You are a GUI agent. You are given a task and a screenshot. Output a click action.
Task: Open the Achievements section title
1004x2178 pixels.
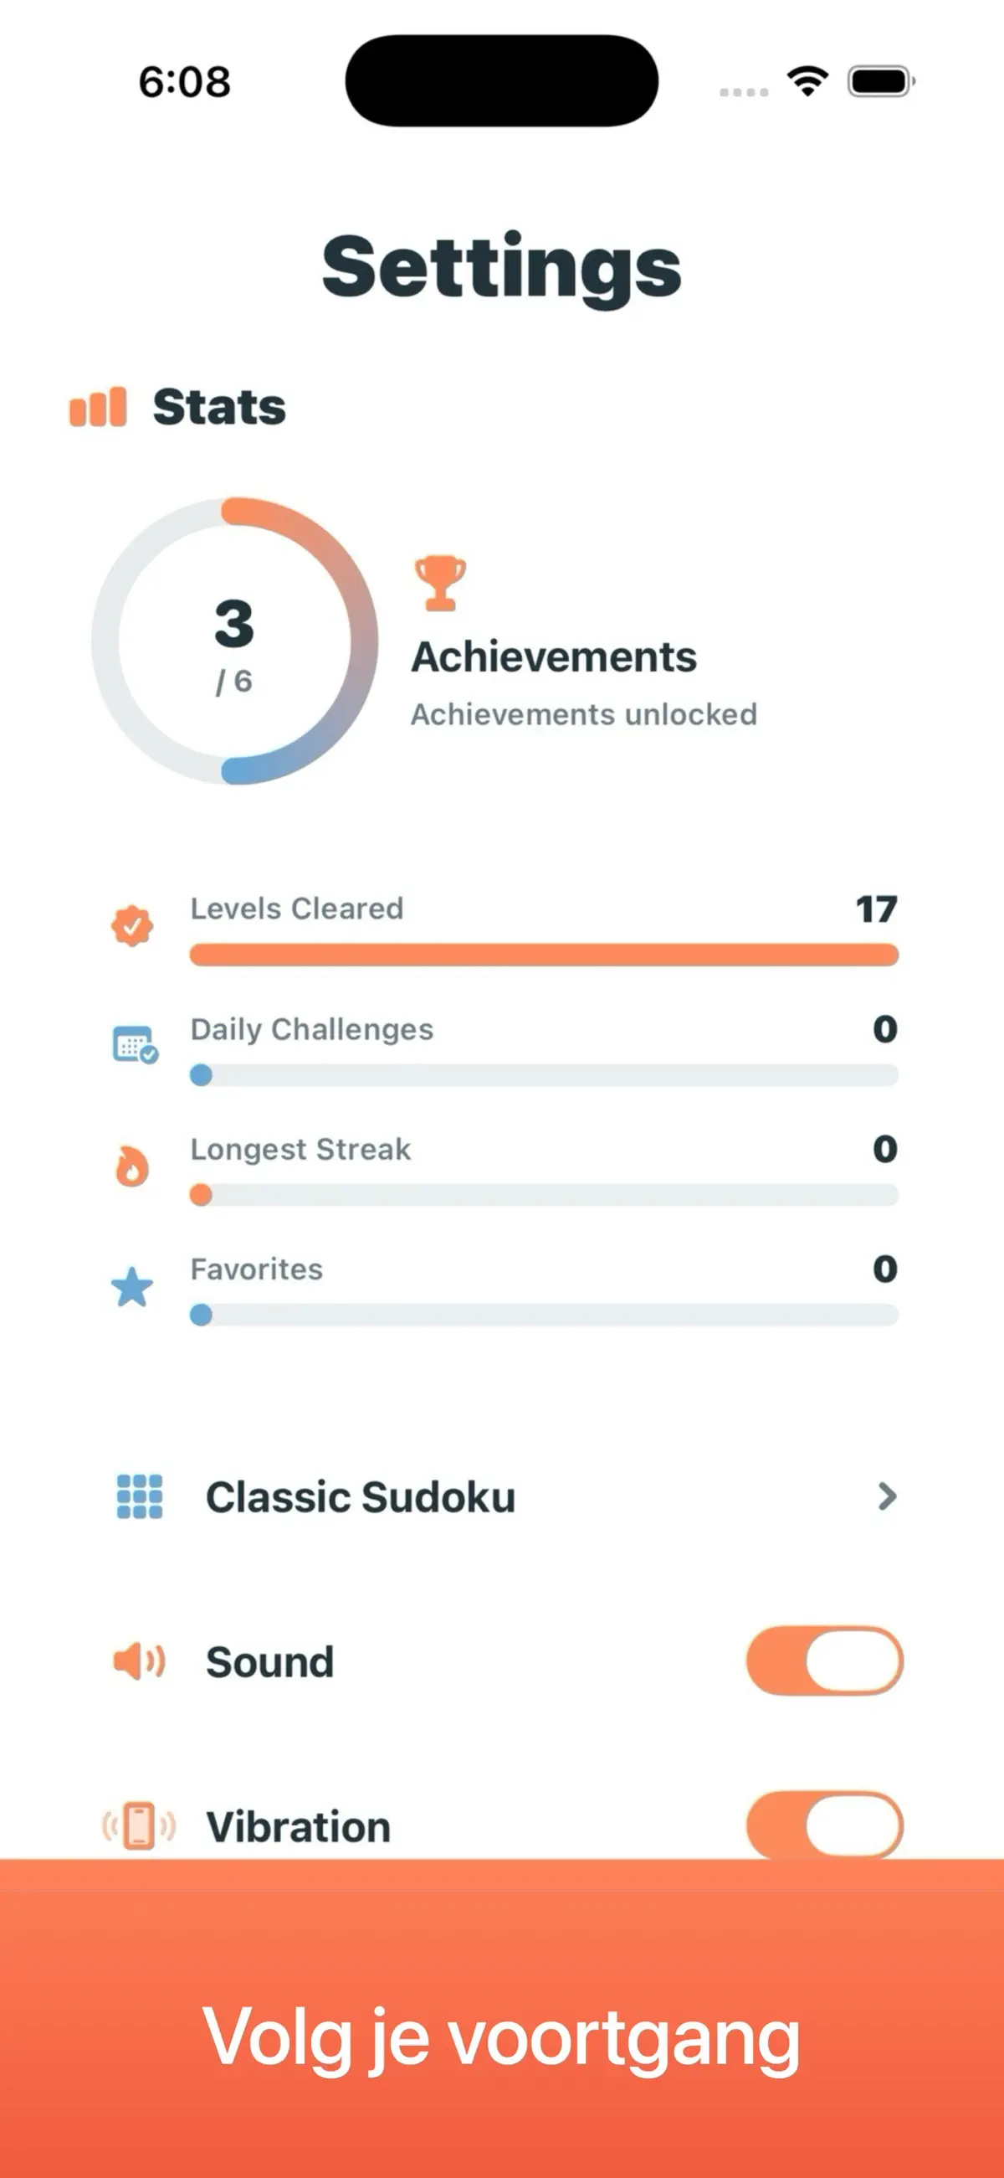pyautogui.click(x=555, y=657)
